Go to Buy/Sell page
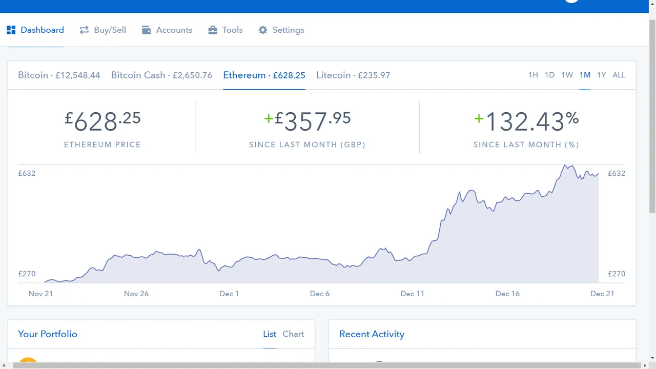This screenshot has width=656, height=369. [x=103, y=30]
